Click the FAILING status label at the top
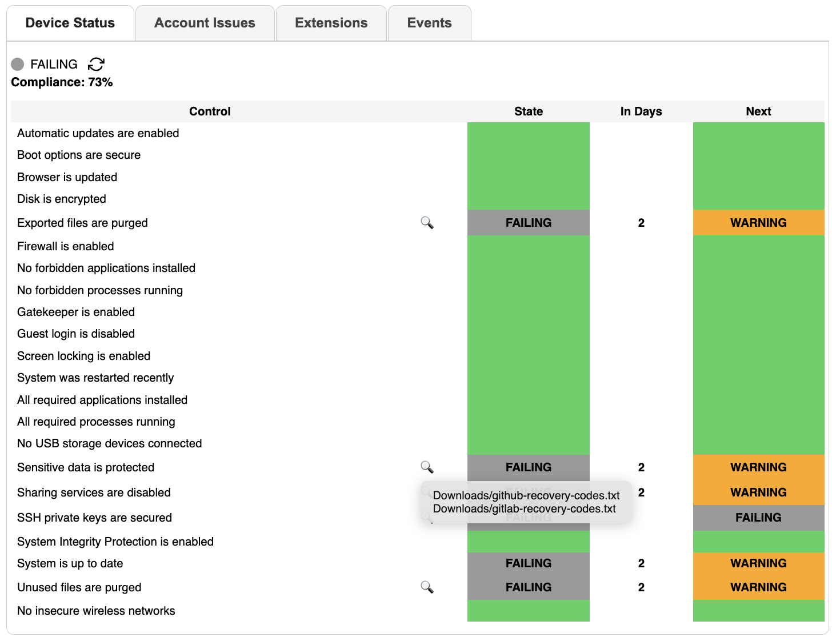Image resolution: width=832 pixels, height=641 pixels. [54, 64]
